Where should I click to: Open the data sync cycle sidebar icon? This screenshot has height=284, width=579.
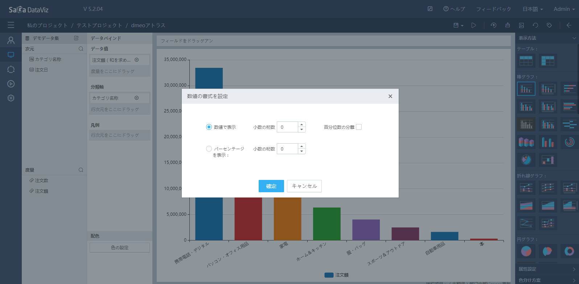(11, 69)
